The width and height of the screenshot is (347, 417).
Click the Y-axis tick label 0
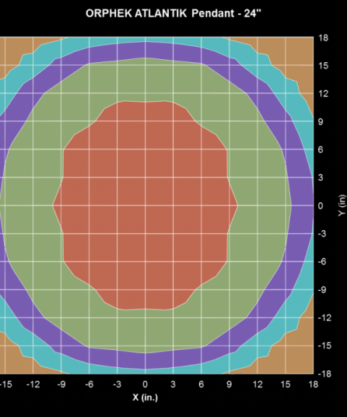point(321,205)
